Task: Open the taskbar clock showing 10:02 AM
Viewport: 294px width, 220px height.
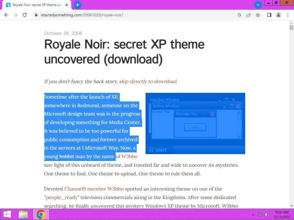Action: [281, 215]
